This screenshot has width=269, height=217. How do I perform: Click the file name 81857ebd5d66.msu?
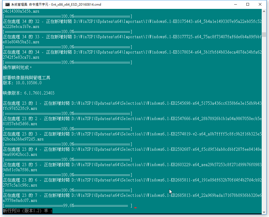(x=20, y=124)
